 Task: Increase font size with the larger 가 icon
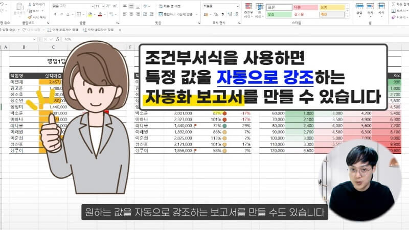click(x=108, y=6)
